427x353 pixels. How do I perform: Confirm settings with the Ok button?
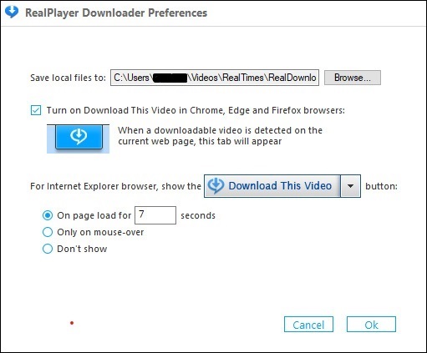point(371,325)
